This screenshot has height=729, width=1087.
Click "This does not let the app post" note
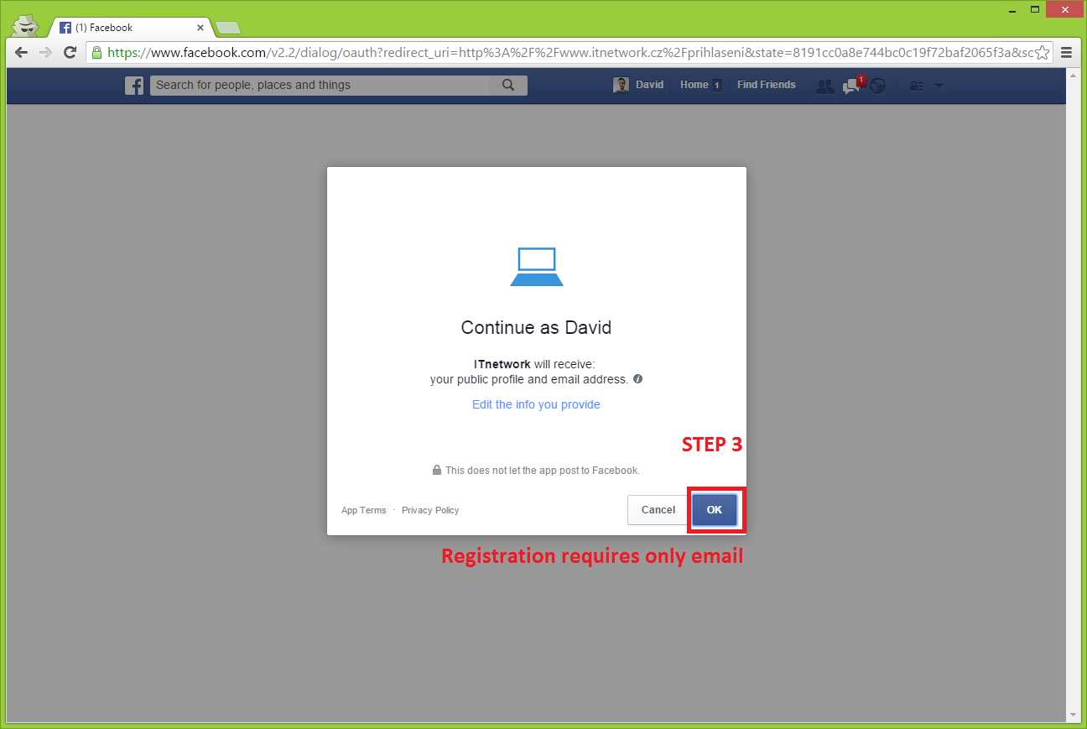pyautogui.click(x=543, y=471)
